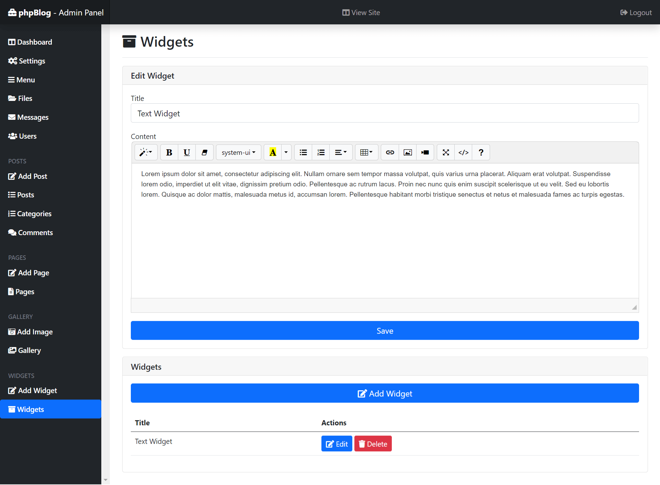Open the system-ui font family dropdown
660x485 pixels.
pyautogui.click(x=238, y=152)
